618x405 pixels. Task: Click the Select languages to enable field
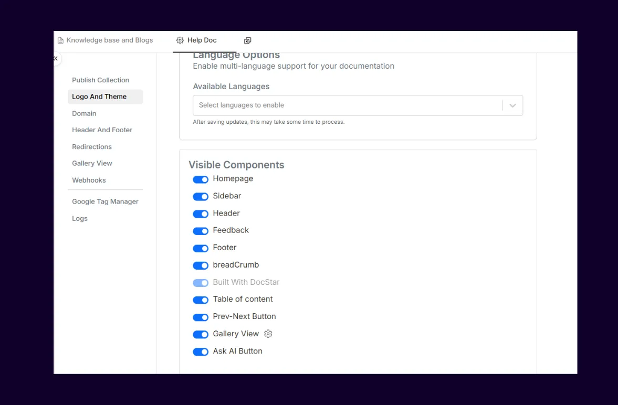click(347, 105)
